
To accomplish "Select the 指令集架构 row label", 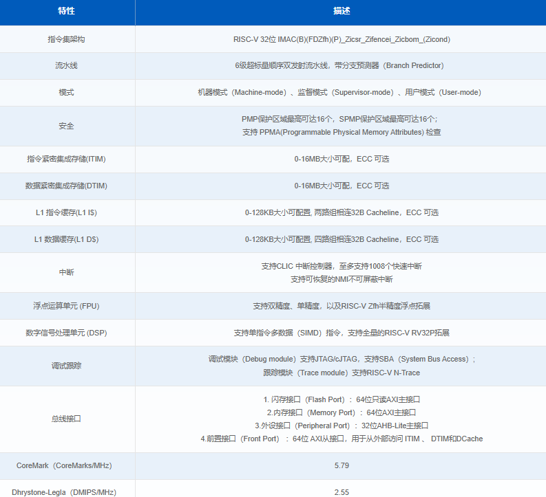I will [67, 39].
